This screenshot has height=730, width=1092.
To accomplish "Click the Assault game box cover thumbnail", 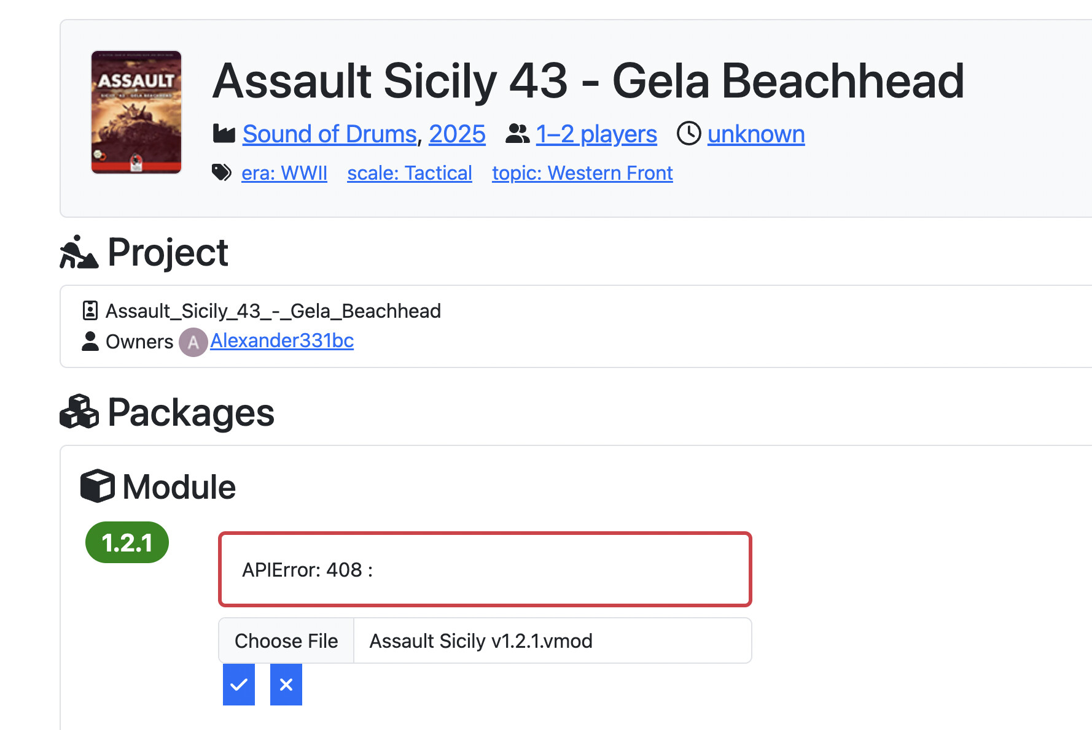I will coord(136,112).
